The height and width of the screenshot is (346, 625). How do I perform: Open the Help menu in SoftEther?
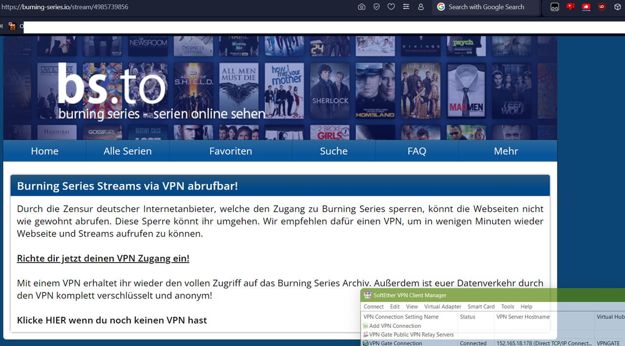coord(526,306)
